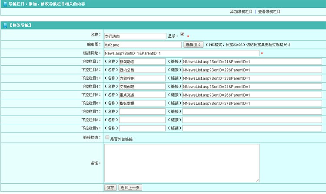Click inside the 备注 text area
Viewport: 326px width, 194px height.
(x=181, y=163)
